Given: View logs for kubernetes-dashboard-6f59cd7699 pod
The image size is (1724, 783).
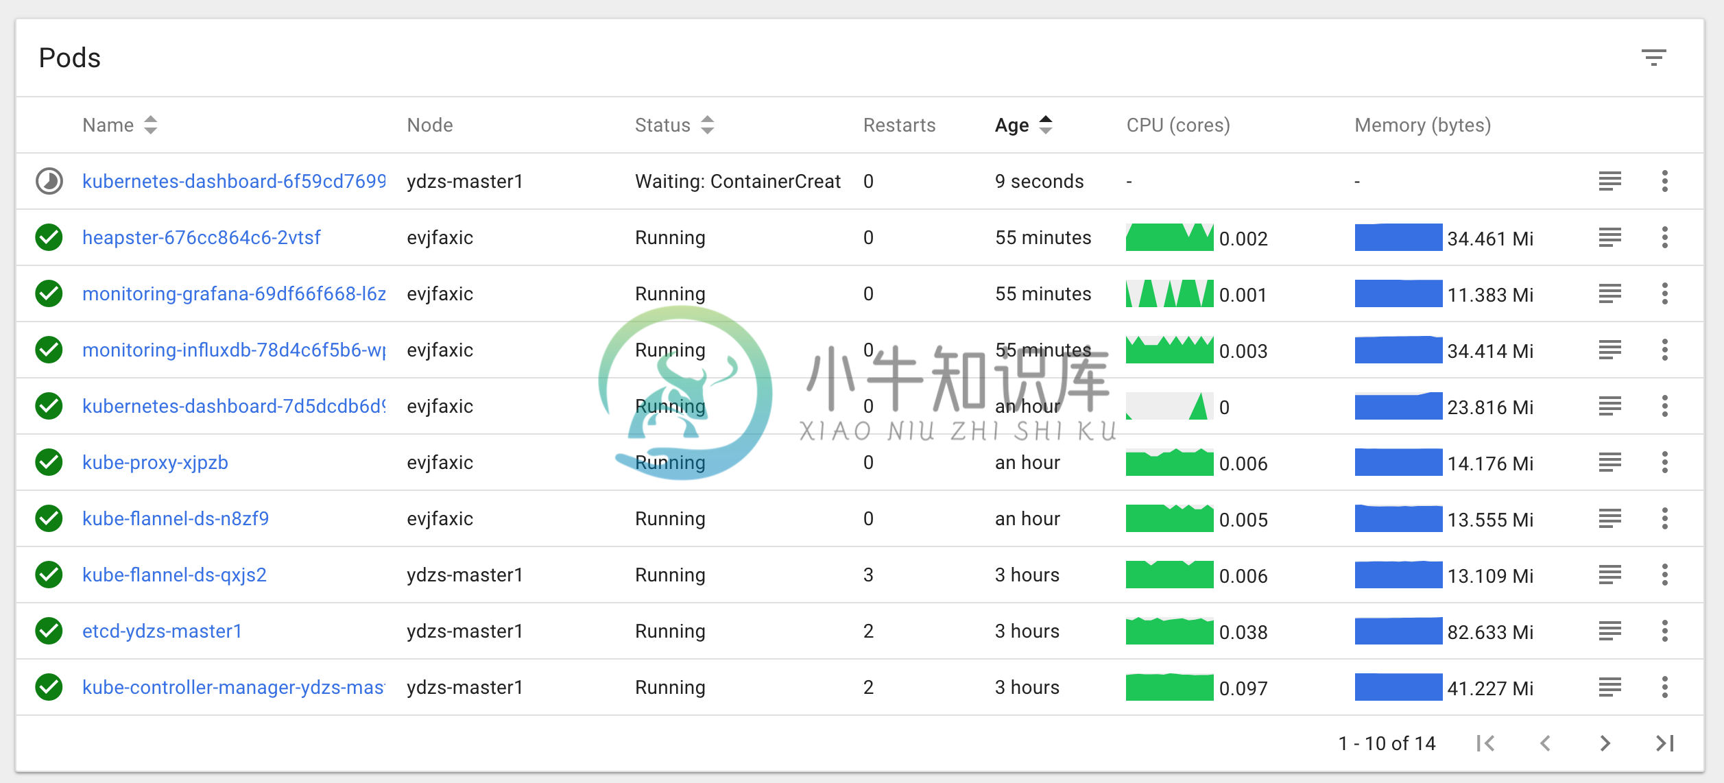Looking at the screenshot, I should (x=1609, y=181).
